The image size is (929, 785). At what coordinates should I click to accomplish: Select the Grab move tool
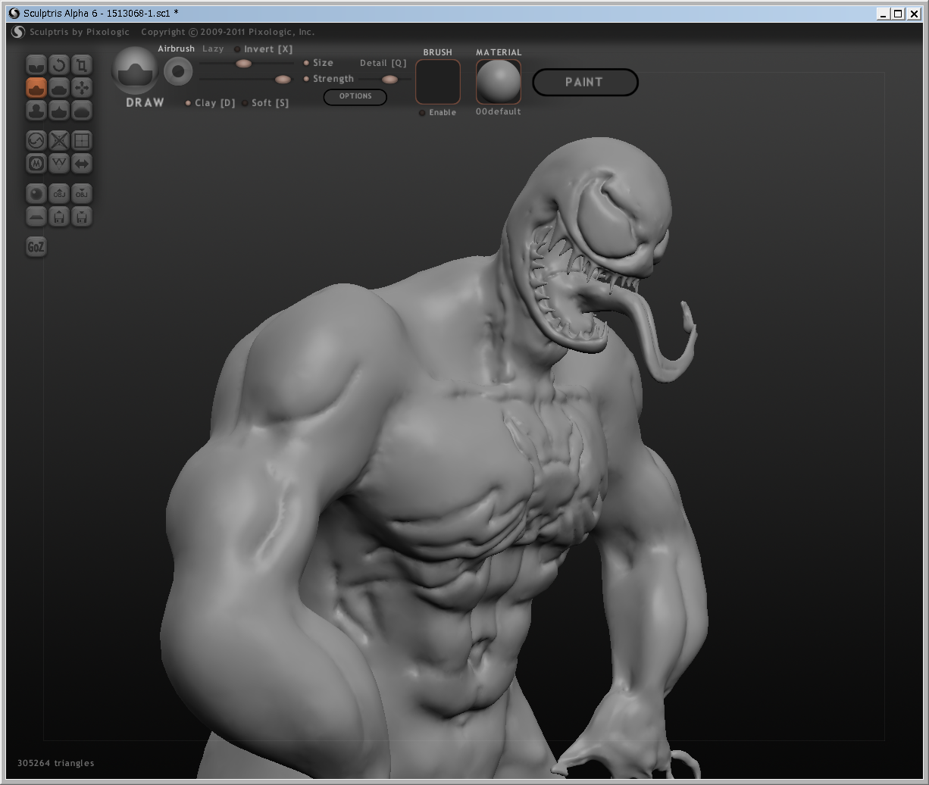(x=82, y=88)
